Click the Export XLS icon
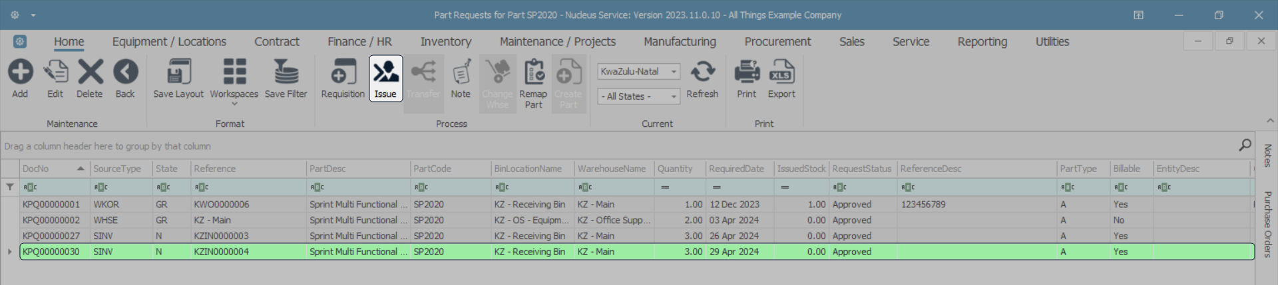The width and height of the screenshot is (1278, 285). pyautogui.click(x=781, y=72)
